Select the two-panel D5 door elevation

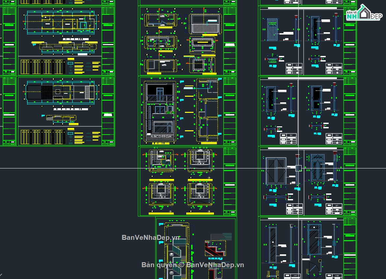(317, 98)
